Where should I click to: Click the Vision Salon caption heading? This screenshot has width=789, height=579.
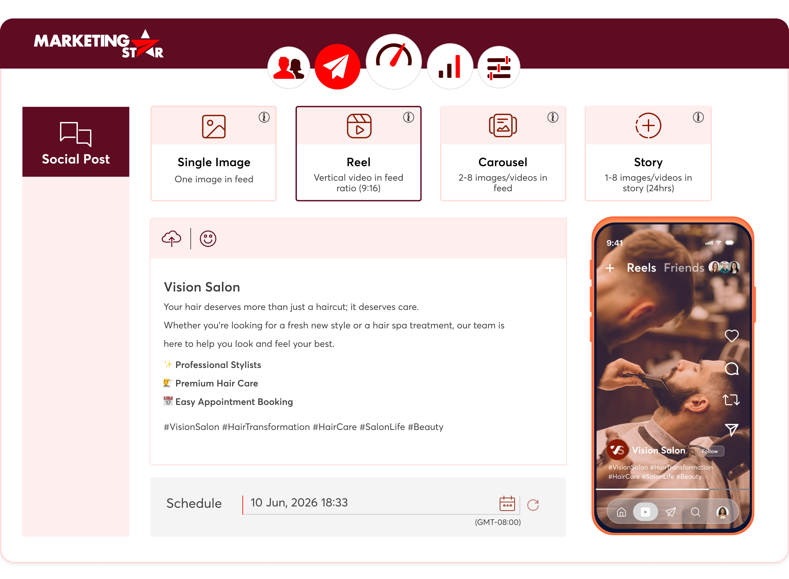202,287
